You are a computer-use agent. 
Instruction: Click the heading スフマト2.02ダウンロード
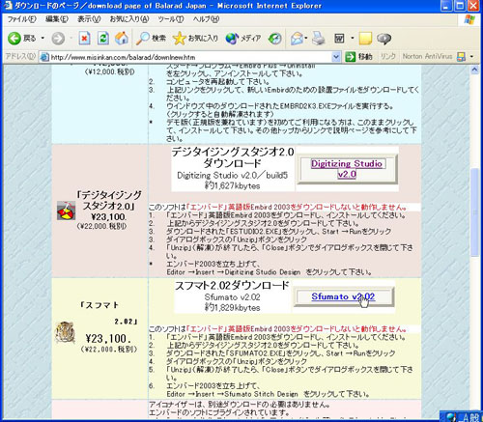click(232, 286)
